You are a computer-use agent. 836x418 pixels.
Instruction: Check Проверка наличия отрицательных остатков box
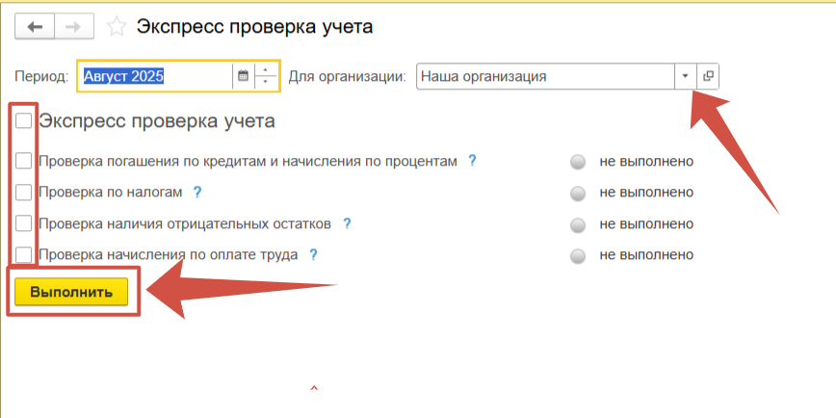(x=24, y=223)
